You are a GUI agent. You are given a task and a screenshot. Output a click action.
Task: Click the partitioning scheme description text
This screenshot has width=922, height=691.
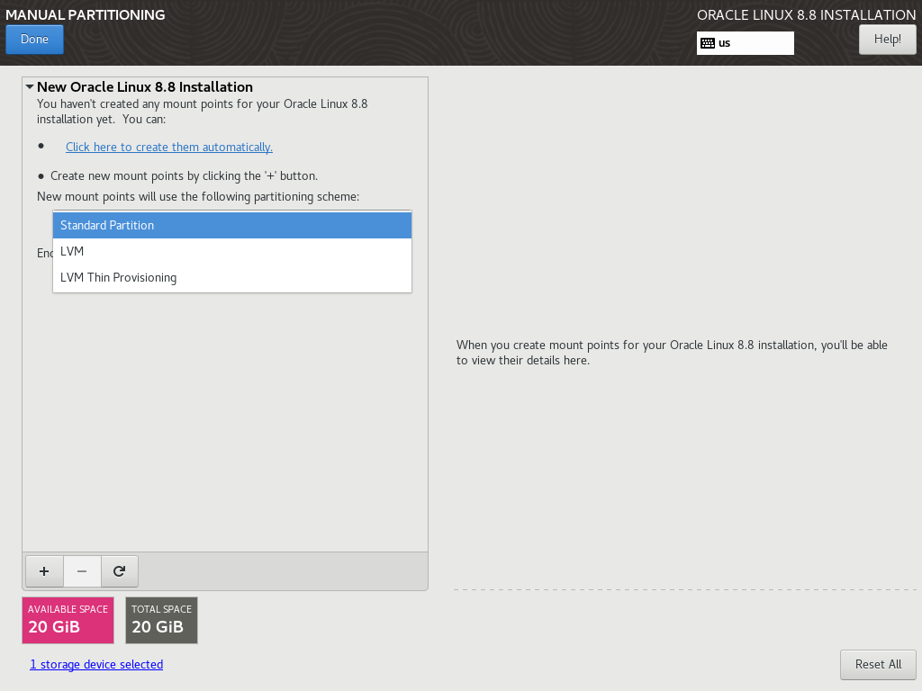198,197
